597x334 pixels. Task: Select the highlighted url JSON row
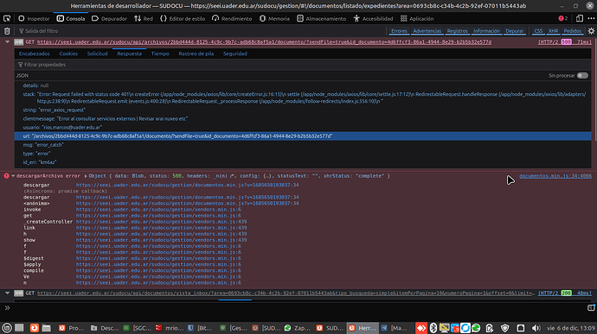tap(303, 136)
